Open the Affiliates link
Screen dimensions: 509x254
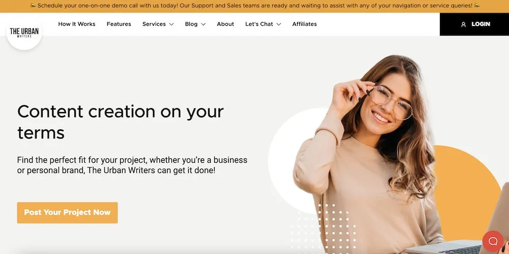(304, 24)
